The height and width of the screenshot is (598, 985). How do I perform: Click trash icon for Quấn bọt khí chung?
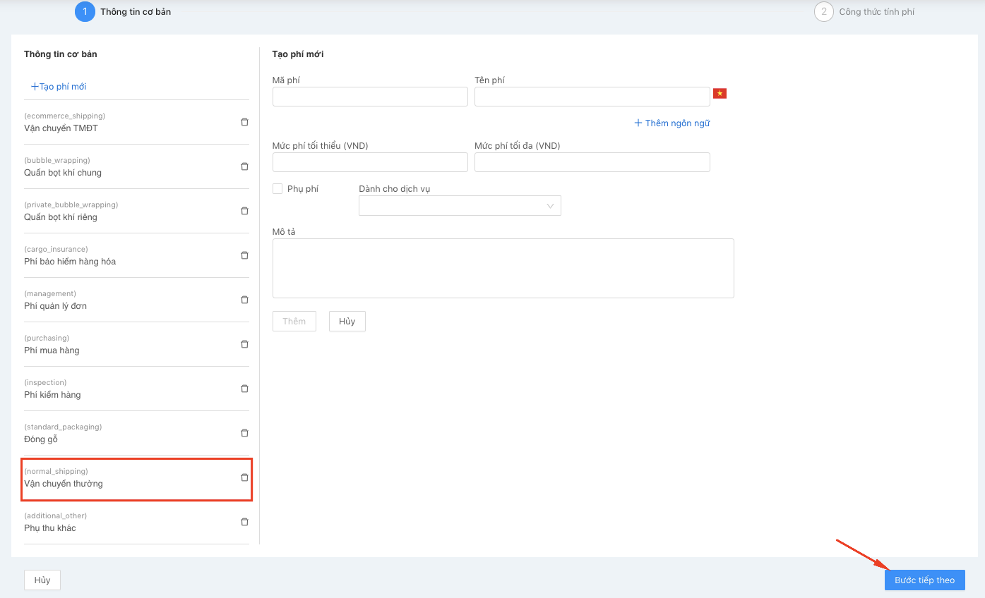[x=244, y=166]
